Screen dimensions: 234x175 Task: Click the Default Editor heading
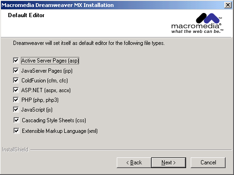26,15
